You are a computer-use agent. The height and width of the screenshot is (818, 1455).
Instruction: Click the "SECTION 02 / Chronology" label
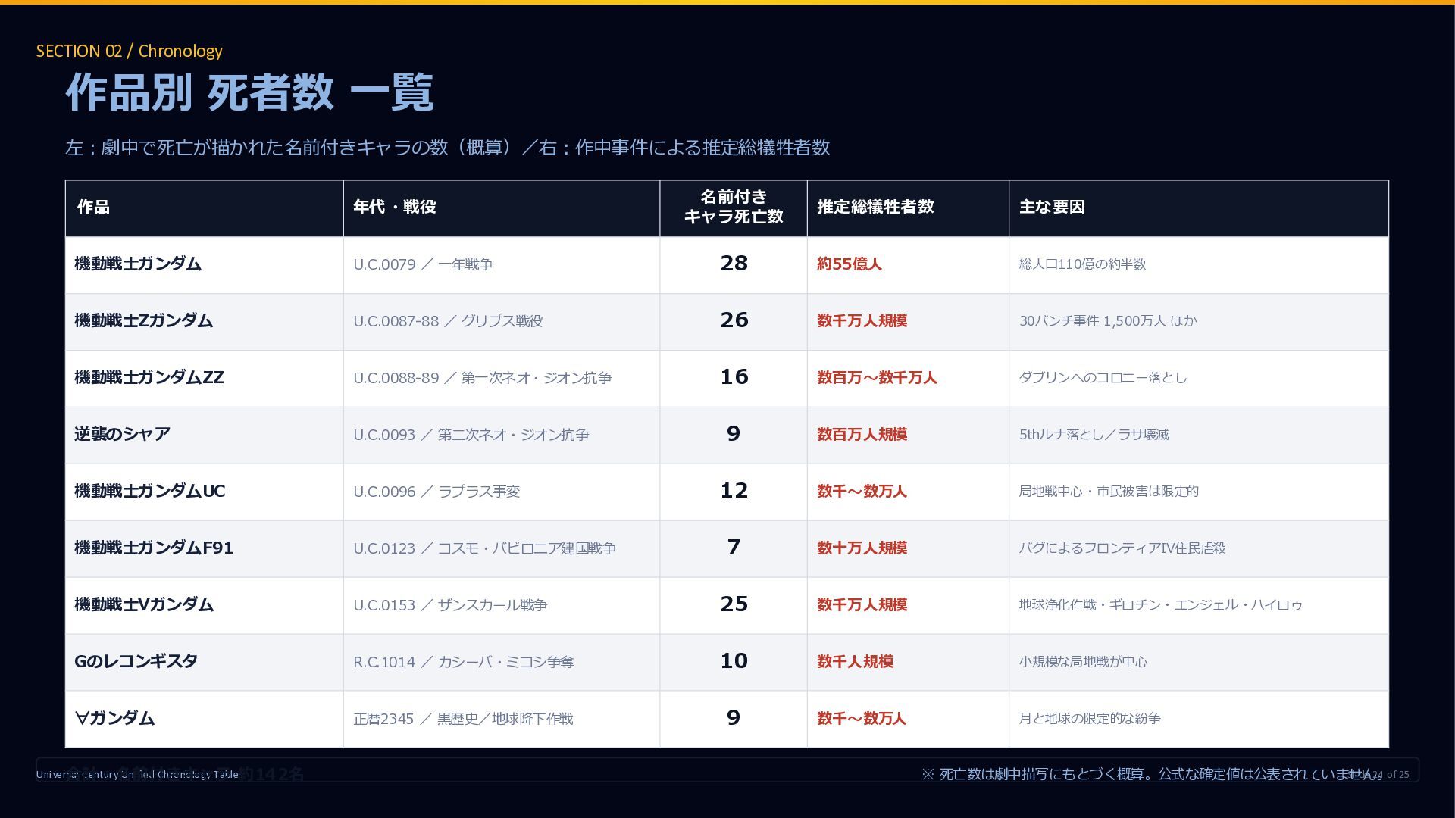pos(130,51)
